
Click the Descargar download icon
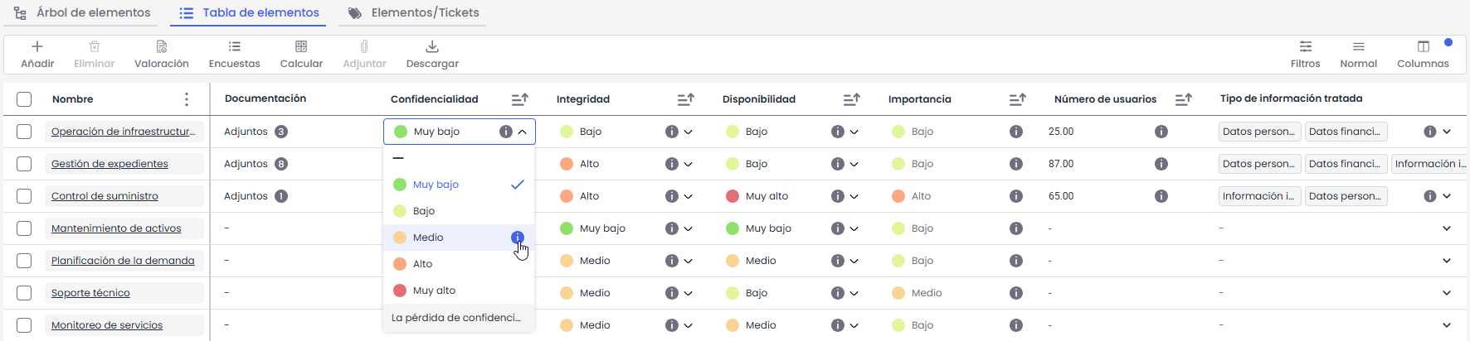coord(432,47)
